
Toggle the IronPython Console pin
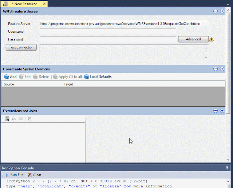tap(227, 168)
